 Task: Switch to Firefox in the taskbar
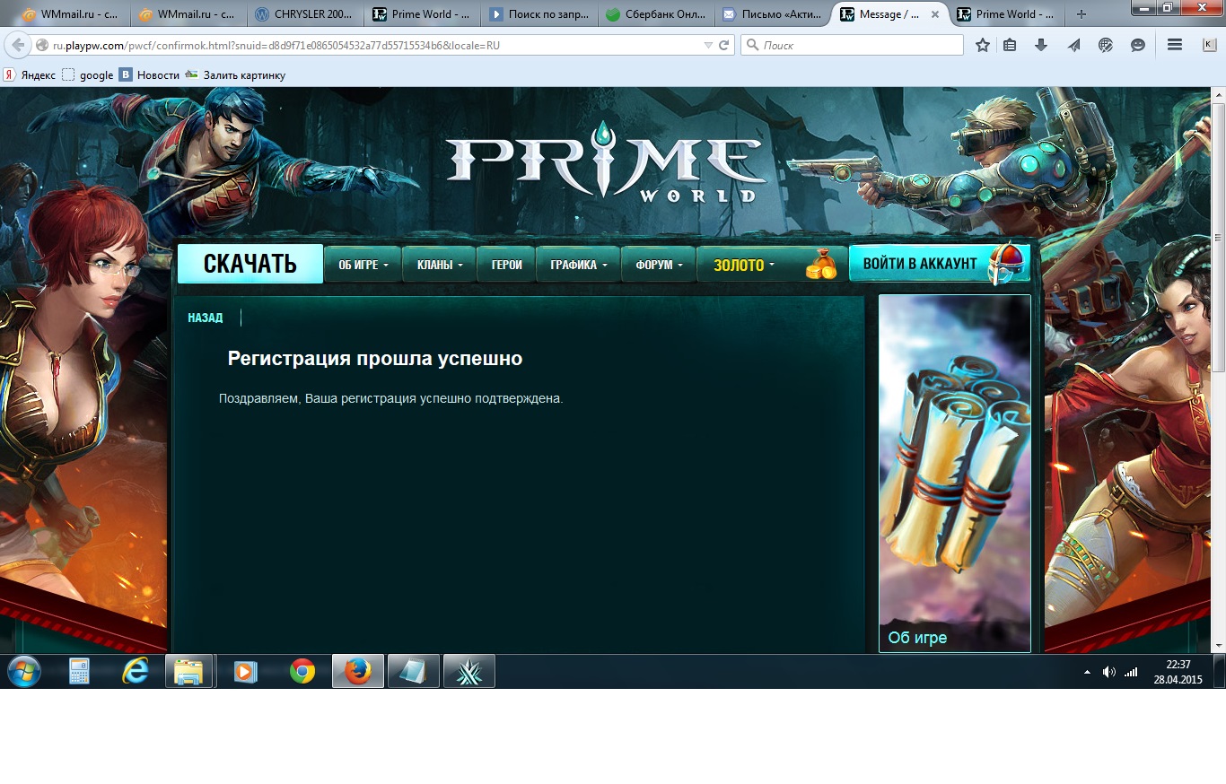tap(358, 671)
